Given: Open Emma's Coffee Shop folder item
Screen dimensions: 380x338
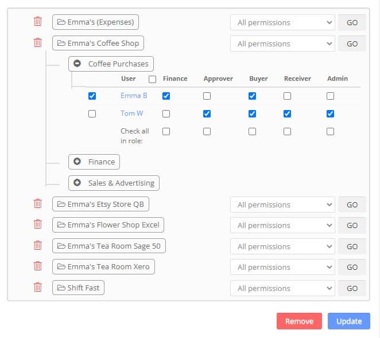Looking at the screenshot, I should coord(98,43).
